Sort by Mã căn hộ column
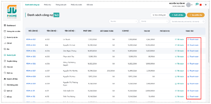 (39, 31)
